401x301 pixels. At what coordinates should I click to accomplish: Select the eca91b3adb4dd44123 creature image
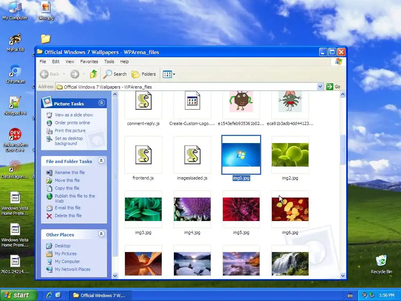click(x=290, y=102)
